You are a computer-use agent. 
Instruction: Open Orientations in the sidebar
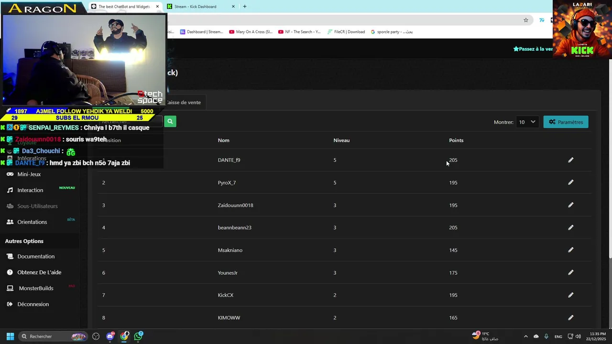tap(32, 222)
